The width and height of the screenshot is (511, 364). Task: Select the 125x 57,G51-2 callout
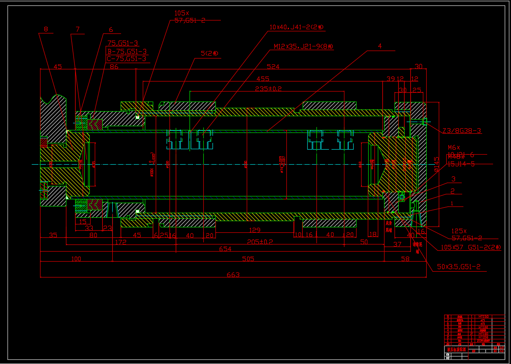[466, 234]
